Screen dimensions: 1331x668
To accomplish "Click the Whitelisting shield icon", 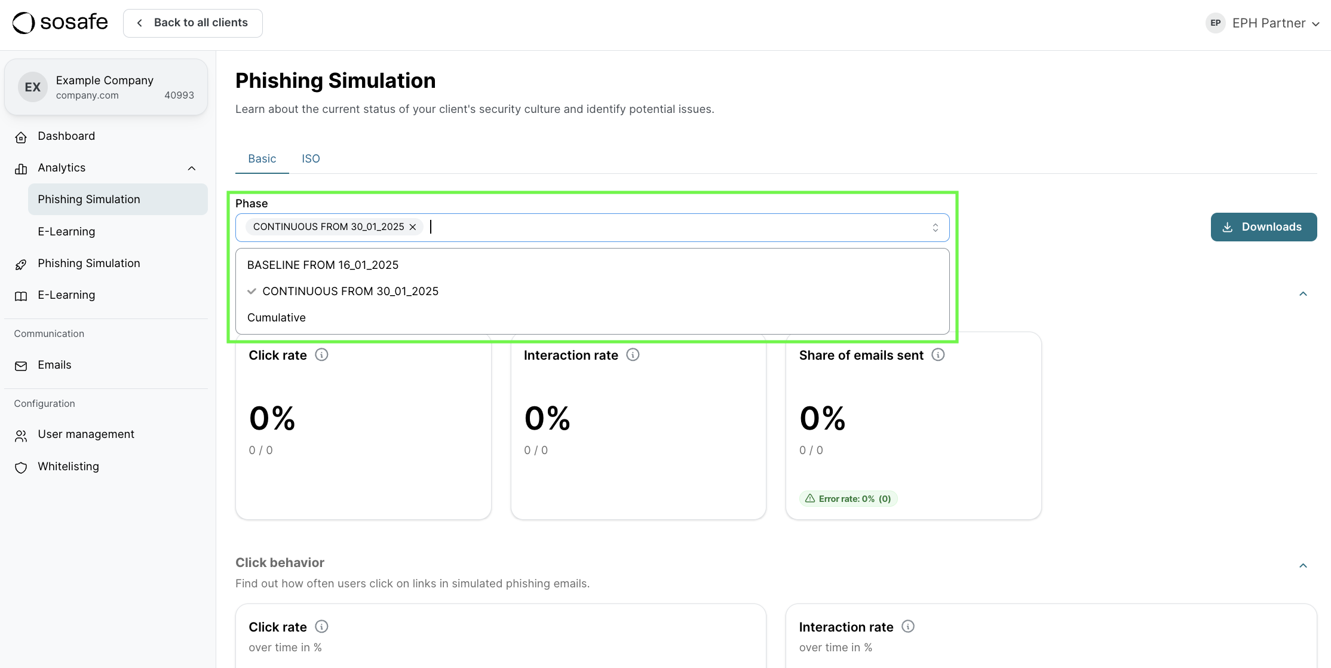I will 21,467.
